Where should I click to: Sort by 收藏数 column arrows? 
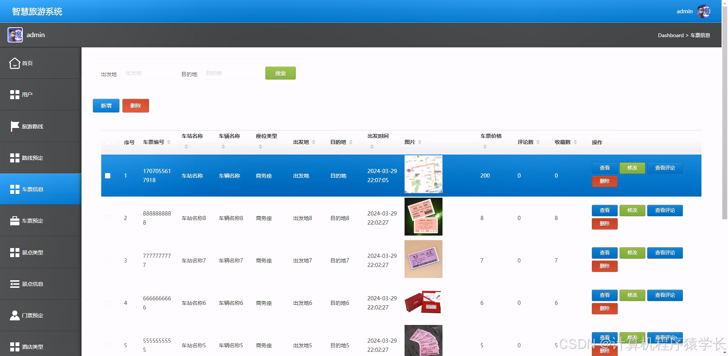575,142
